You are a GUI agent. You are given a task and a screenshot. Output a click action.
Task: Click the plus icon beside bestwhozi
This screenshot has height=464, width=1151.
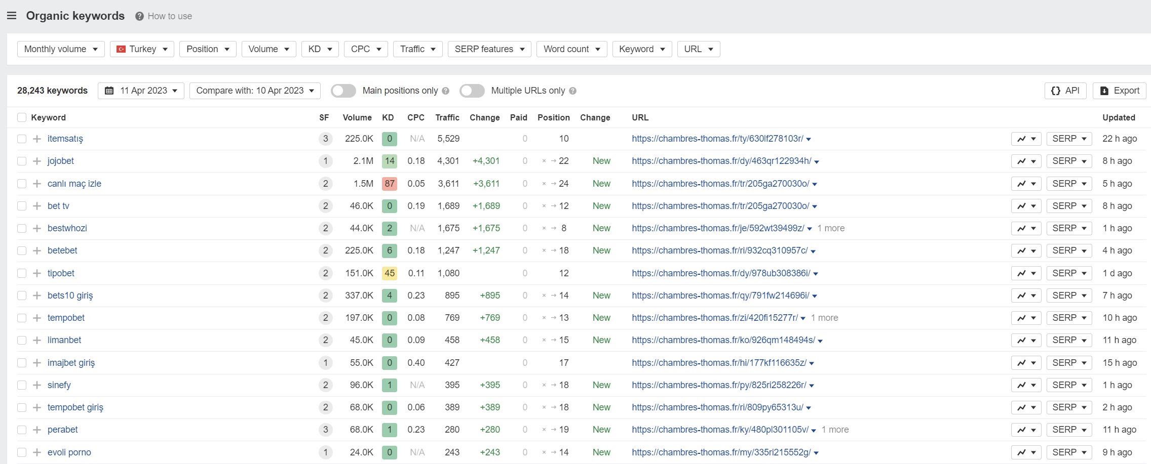coord(36,228)
